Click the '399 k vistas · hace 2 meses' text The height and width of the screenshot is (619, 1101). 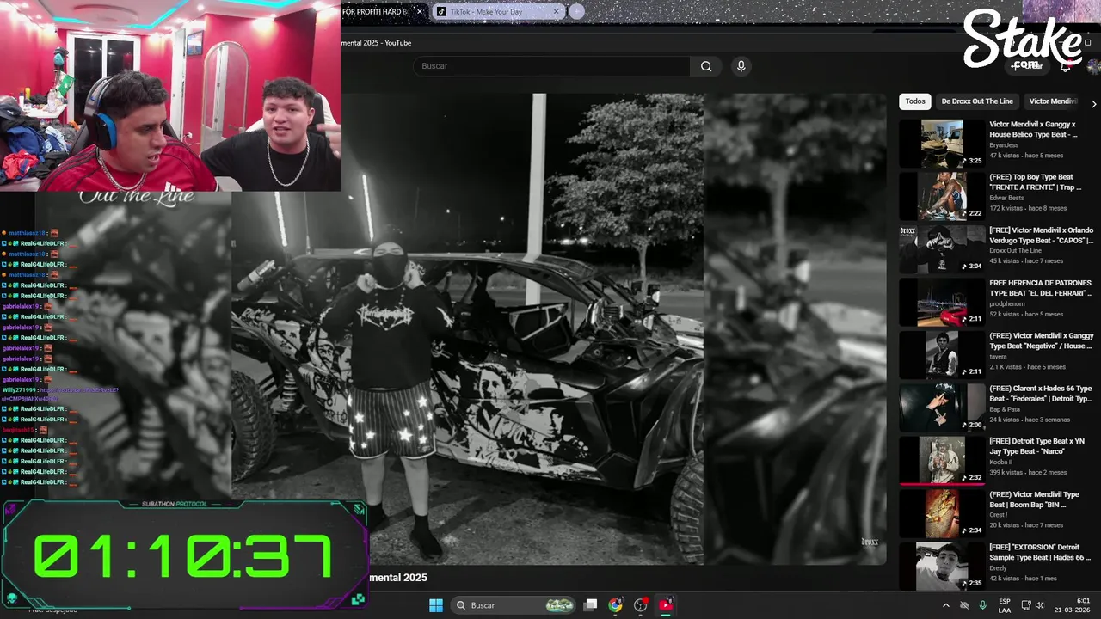[x=1028, y=472]
